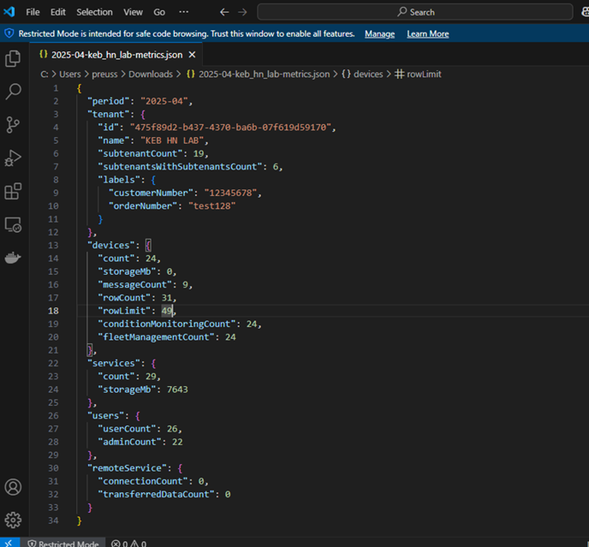Viewport: 589px width, 547px height.
Task: Expand the devices breadcrumb segment
Action: (368, 74)
